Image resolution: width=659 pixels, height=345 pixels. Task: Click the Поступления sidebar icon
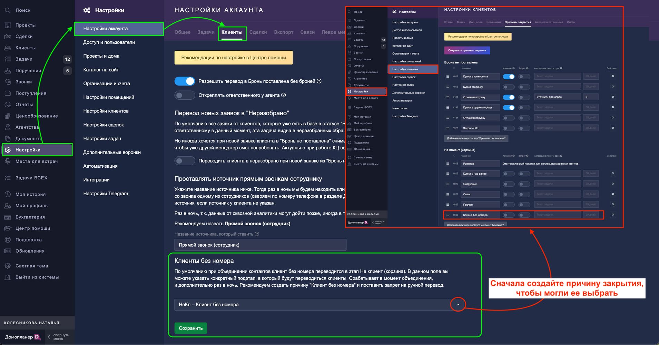[8, 93]
